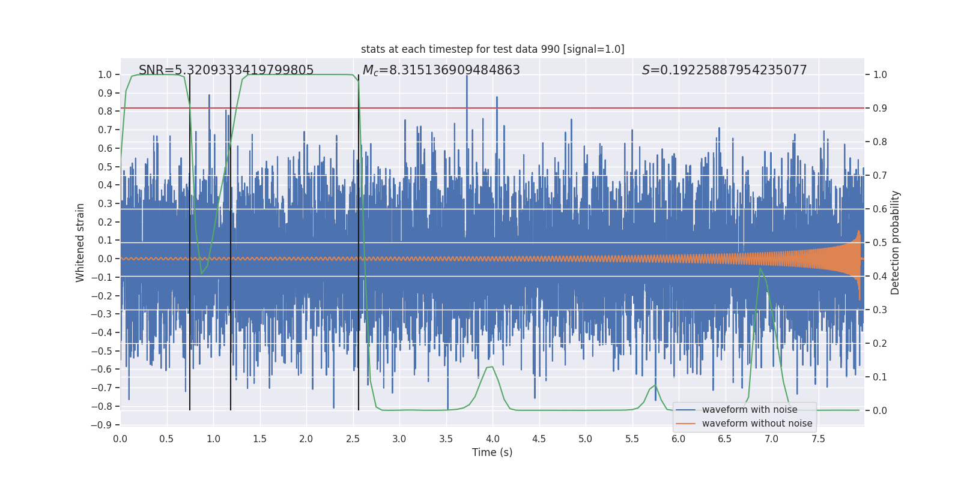Viewport: 961px width, 480px height.
Task: Click the time axis tick label 7.5
Action: [818, 439]
